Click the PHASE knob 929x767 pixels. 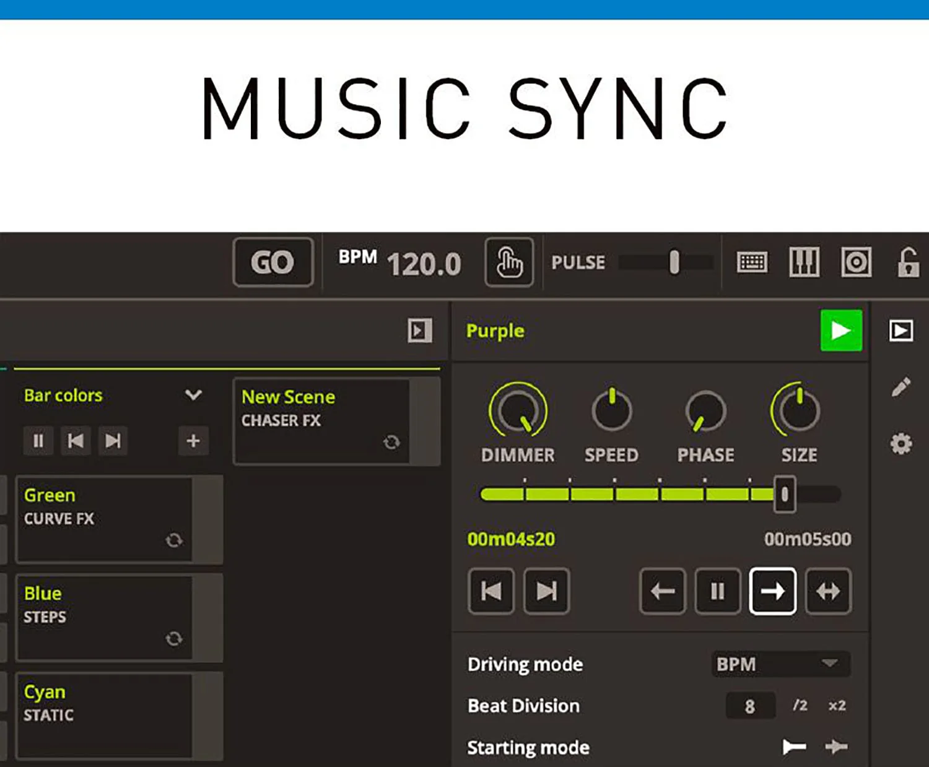tap(705, 411)
